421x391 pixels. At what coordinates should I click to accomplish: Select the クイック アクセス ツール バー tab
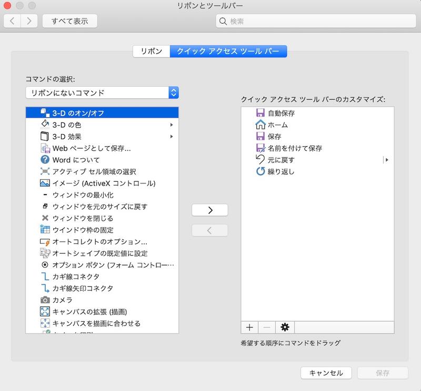228,52
